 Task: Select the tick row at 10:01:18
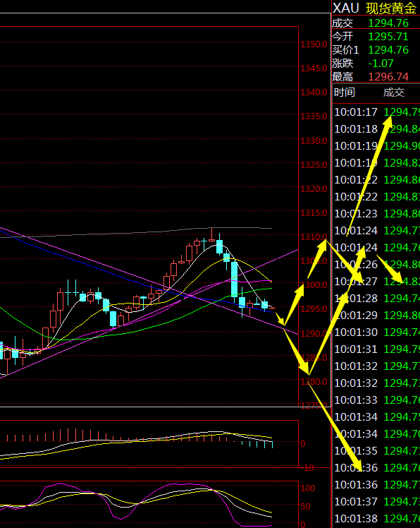[x=376, y=128]
